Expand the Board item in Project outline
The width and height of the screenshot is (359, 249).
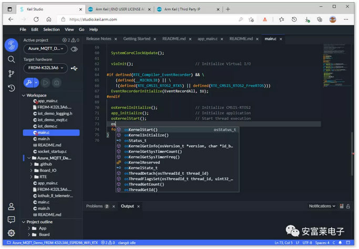(x=29, y=235)
